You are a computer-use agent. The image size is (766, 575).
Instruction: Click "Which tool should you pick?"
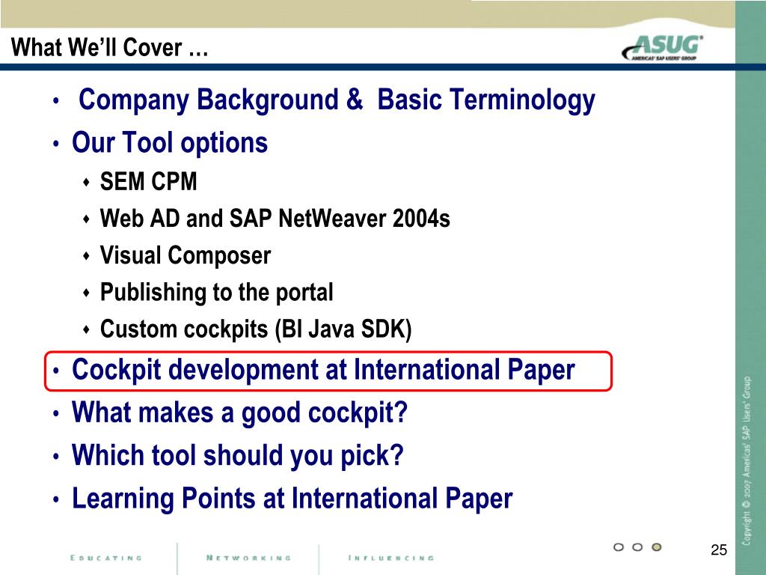tap(237, 456)
